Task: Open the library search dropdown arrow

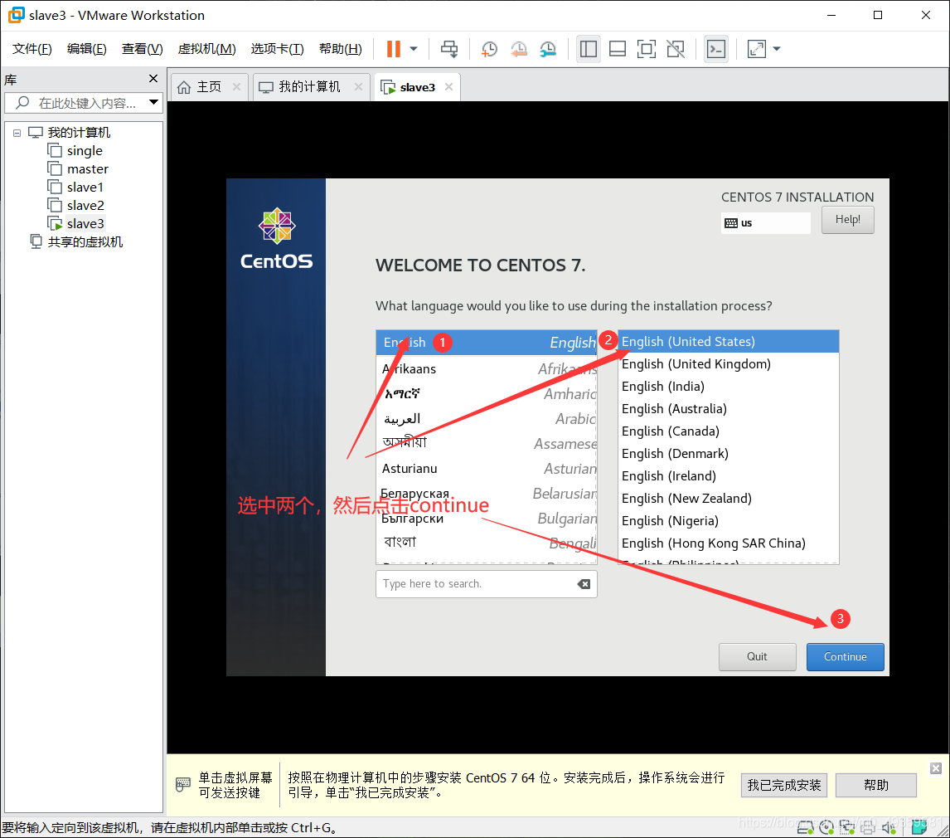Action: click(154, 103)
